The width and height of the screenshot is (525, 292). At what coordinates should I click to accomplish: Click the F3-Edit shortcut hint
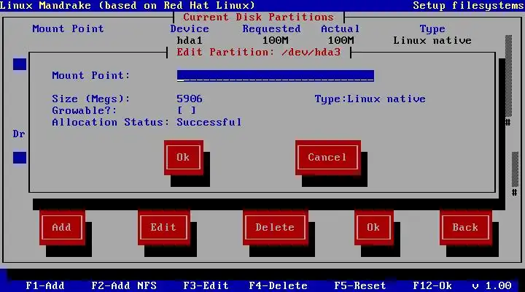(x=206, y=285)
